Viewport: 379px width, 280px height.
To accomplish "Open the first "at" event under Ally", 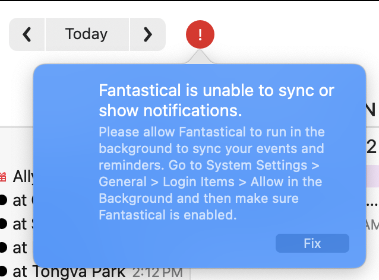I will click(x=20, y=200).
